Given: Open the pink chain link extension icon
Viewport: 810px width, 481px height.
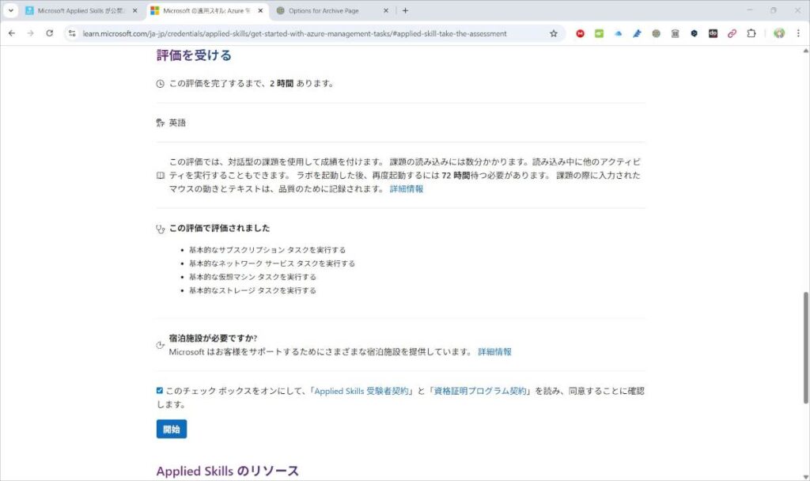Looking at the screenshot, I should 732,33.
